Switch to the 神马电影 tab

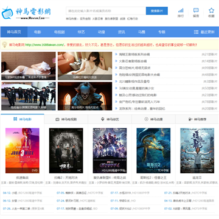point(23,119)
